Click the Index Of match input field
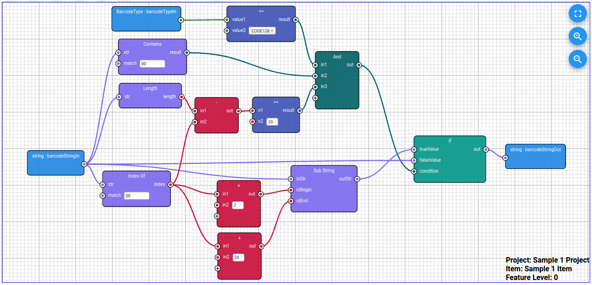Image resolution: width=592 pixels, height=285 pixels. click(136, 195)
